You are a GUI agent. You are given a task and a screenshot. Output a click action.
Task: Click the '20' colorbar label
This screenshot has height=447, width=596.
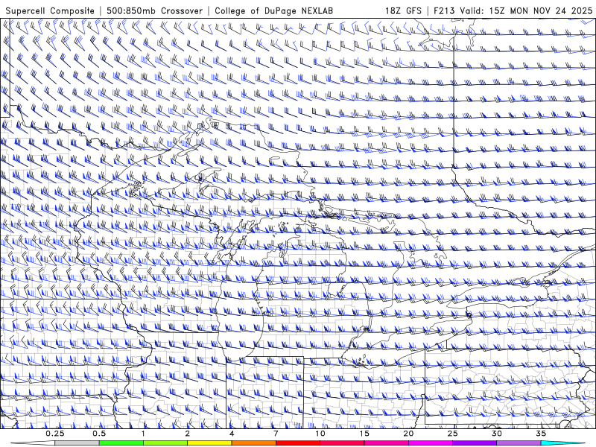(x=408, y=434)
